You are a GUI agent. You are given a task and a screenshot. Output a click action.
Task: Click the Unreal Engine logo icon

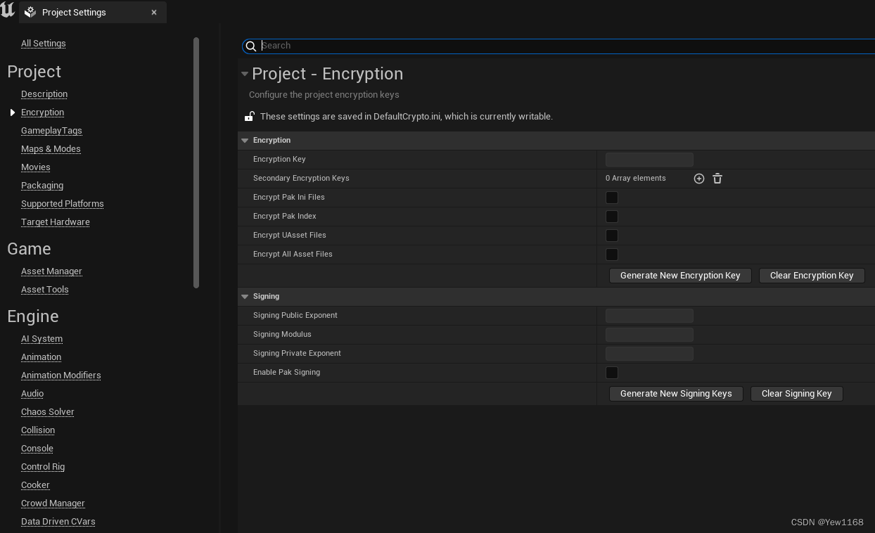(x=8, y=11)
